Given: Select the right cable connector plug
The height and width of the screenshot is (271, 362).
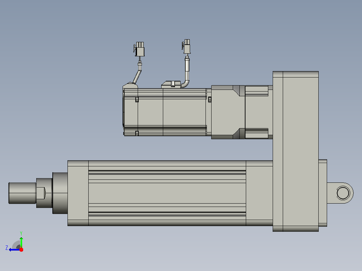Looking at the screenshot, I should point(186,46).
